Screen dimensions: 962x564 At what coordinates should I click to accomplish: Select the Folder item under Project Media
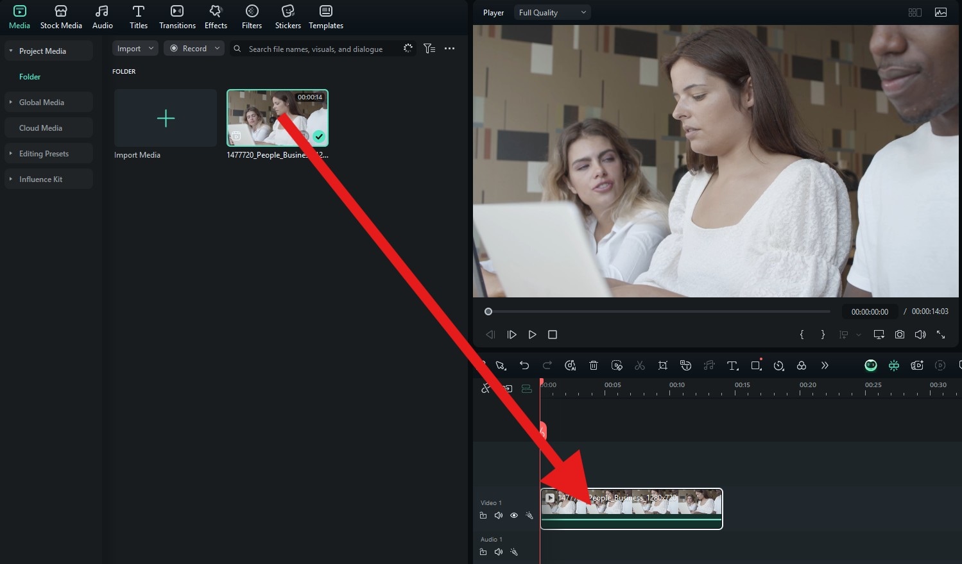point(30,76)
